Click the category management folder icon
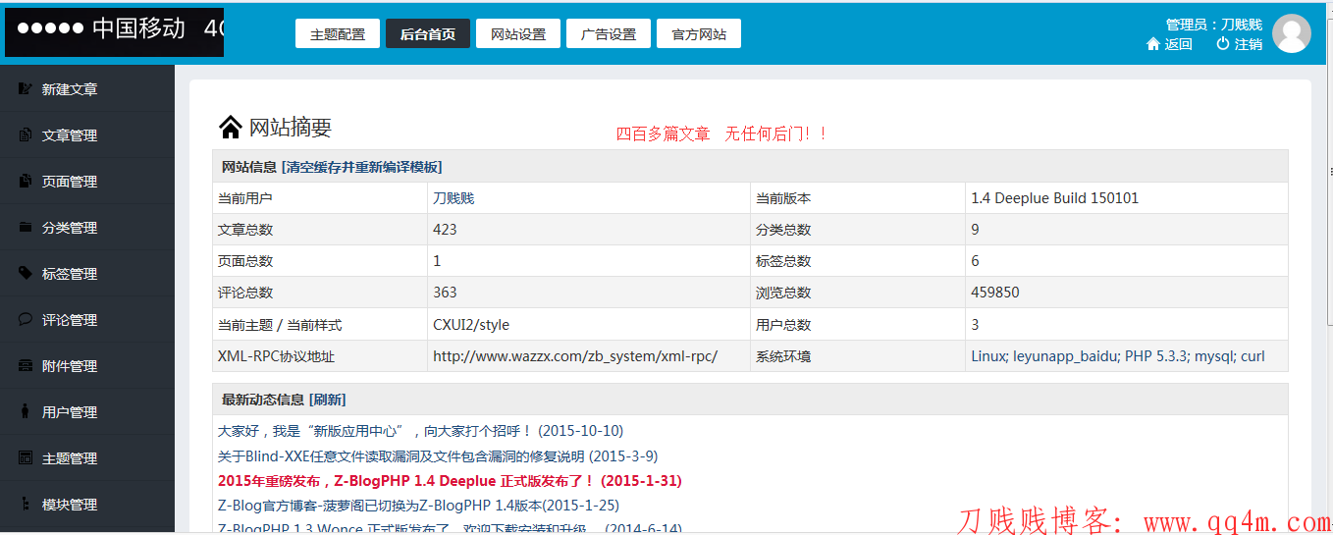Screen dimensions: 1333x535 (26, 228)
